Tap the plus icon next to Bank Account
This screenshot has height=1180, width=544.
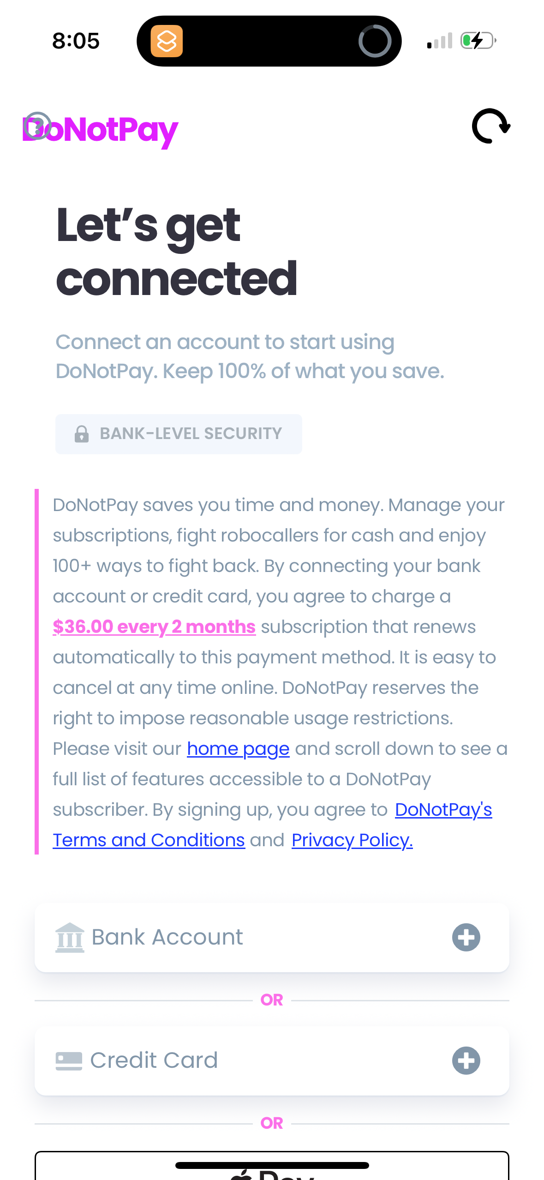point(466,936)
